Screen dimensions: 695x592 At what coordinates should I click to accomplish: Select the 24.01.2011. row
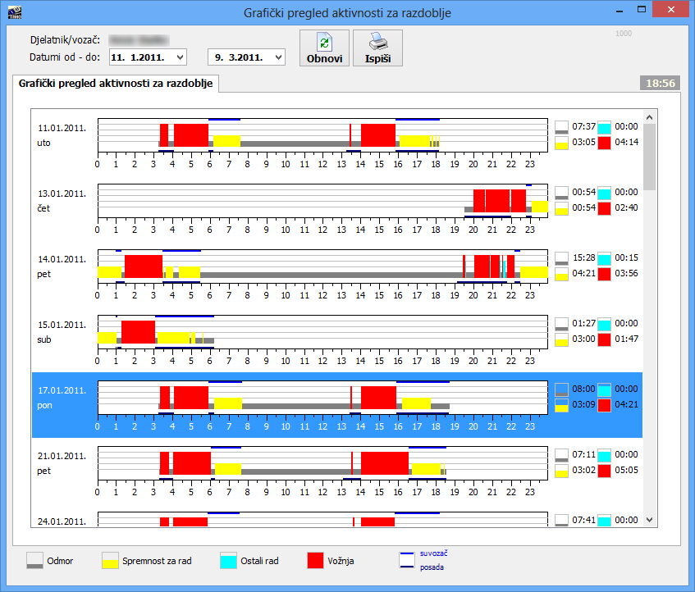pyautogui.click(x=337, y=516)
